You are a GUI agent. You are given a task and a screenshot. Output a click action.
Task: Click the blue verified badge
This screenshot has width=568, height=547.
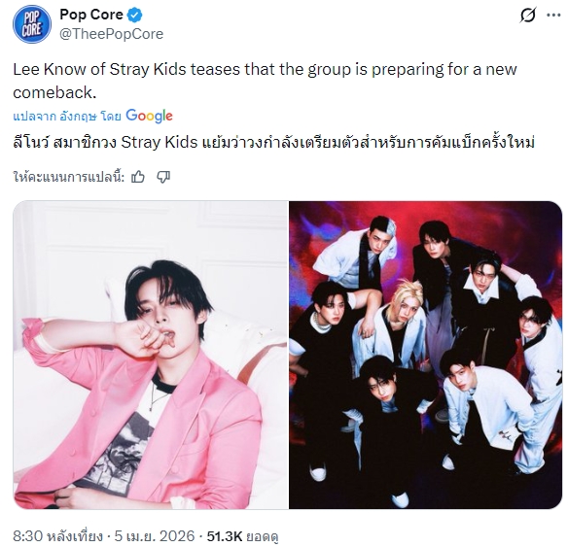[x=135, y=15]
